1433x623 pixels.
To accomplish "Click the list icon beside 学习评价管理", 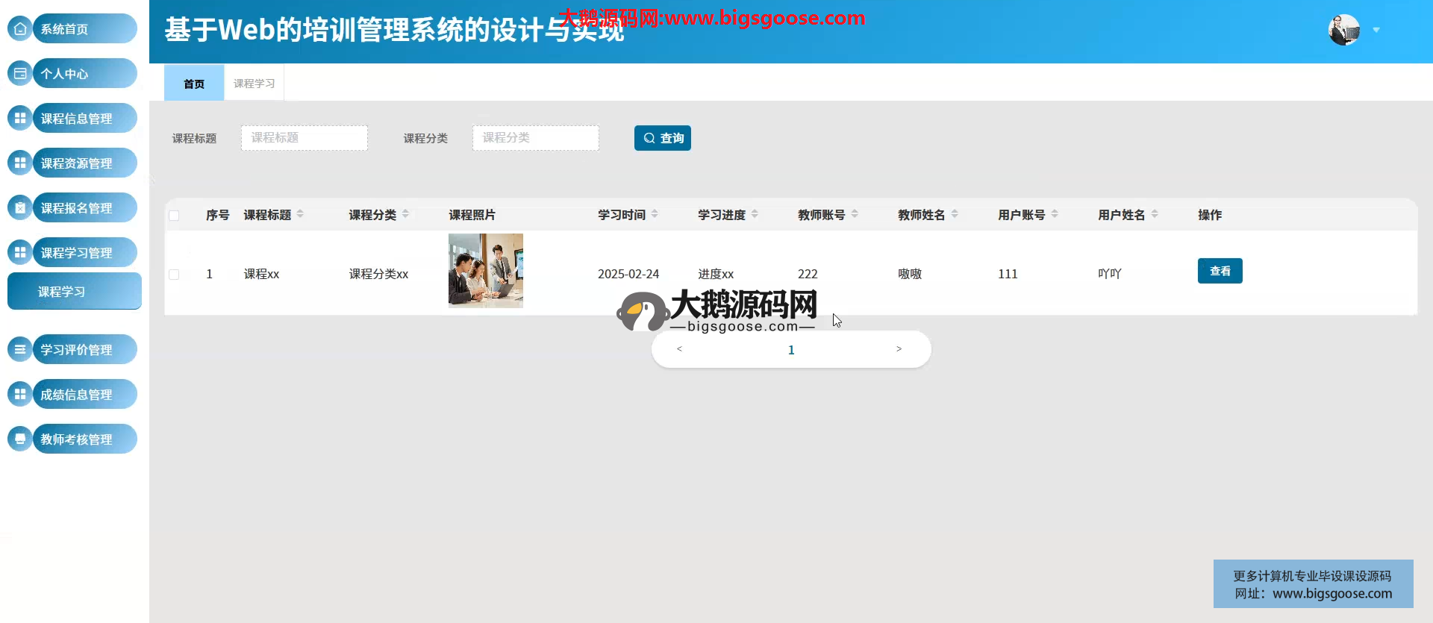I will coord(20,350).
